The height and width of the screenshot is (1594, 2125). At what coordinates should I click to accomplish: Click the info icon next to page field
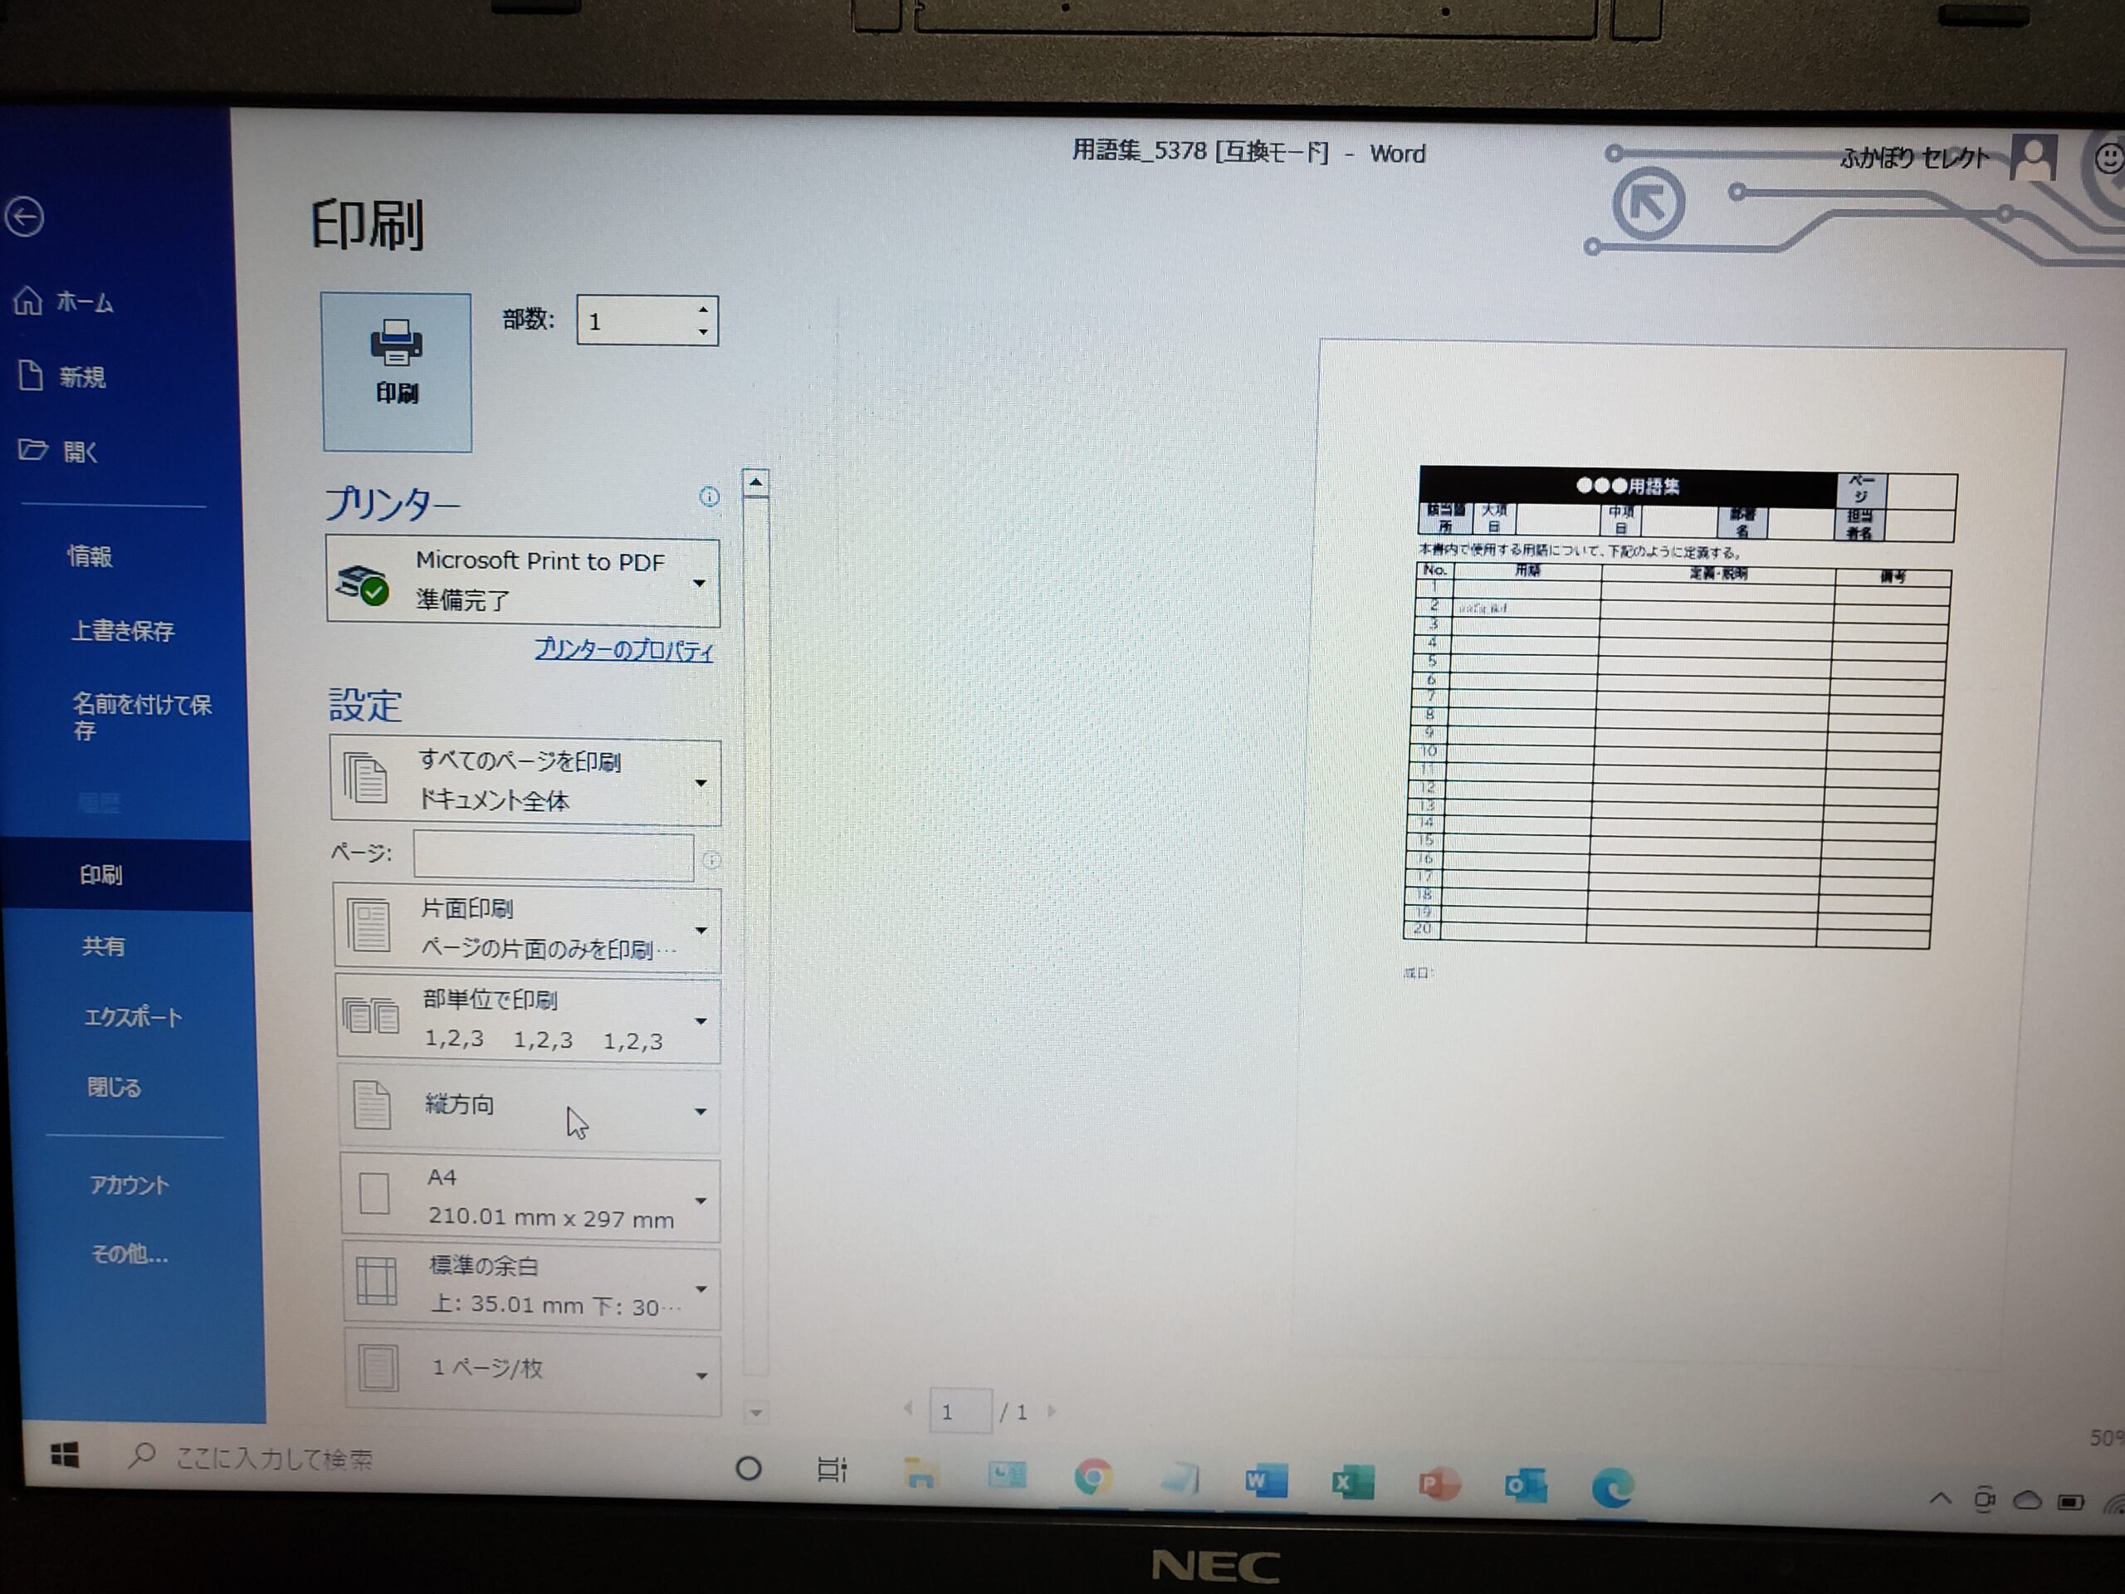click(x=712, y=860)
